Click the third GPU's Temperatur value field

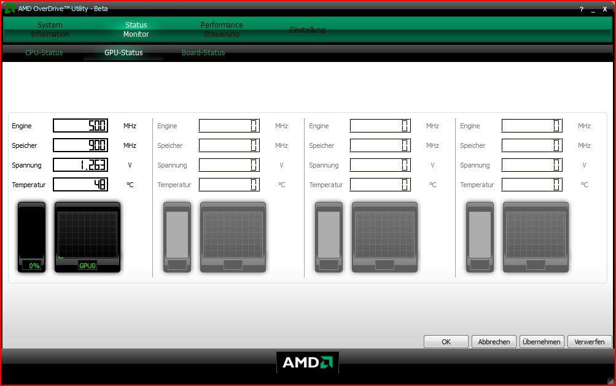point(380,185)
